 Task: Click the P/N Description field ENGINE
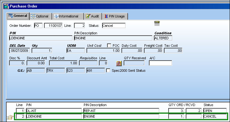[113, 38]
